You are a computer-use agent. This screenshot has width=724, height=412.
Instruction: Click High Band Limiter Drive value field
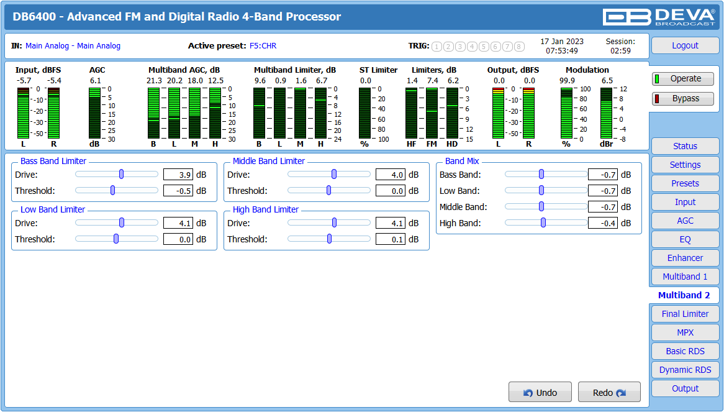click(391, 223)
